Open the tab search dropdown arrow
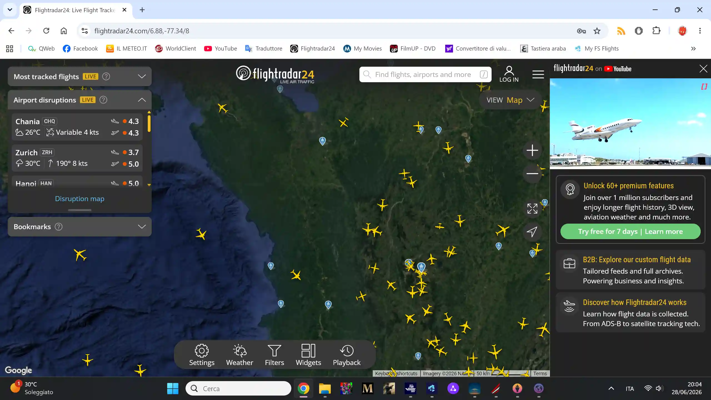This screenshot has width=711, height=400. point(10,10)
